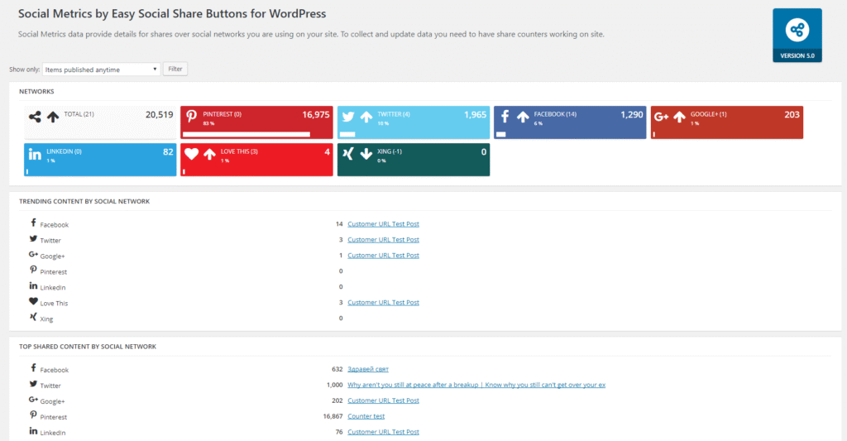
Task: Click the Google+ count 203
Action: [792, 114]
